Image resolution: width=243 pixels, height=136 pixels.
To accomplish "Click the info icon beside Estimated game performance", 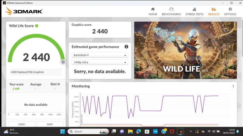I will 126,47.
